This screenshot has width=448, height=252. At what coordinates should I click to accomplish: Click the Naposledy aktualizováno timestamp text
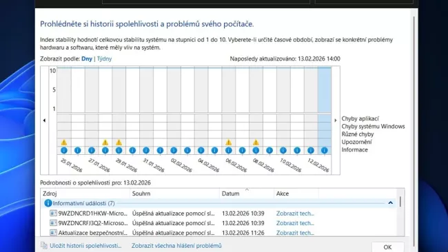[x=285, y=59]
